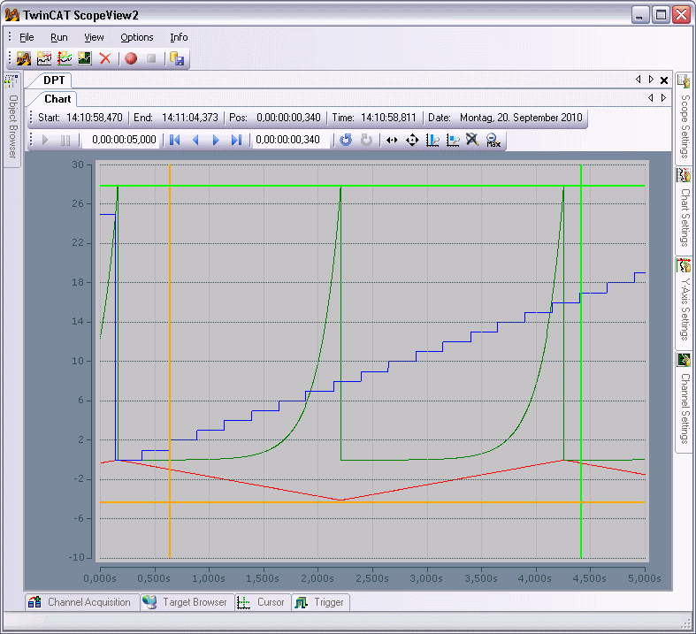Click the gray stop record button

coord(151,58)
